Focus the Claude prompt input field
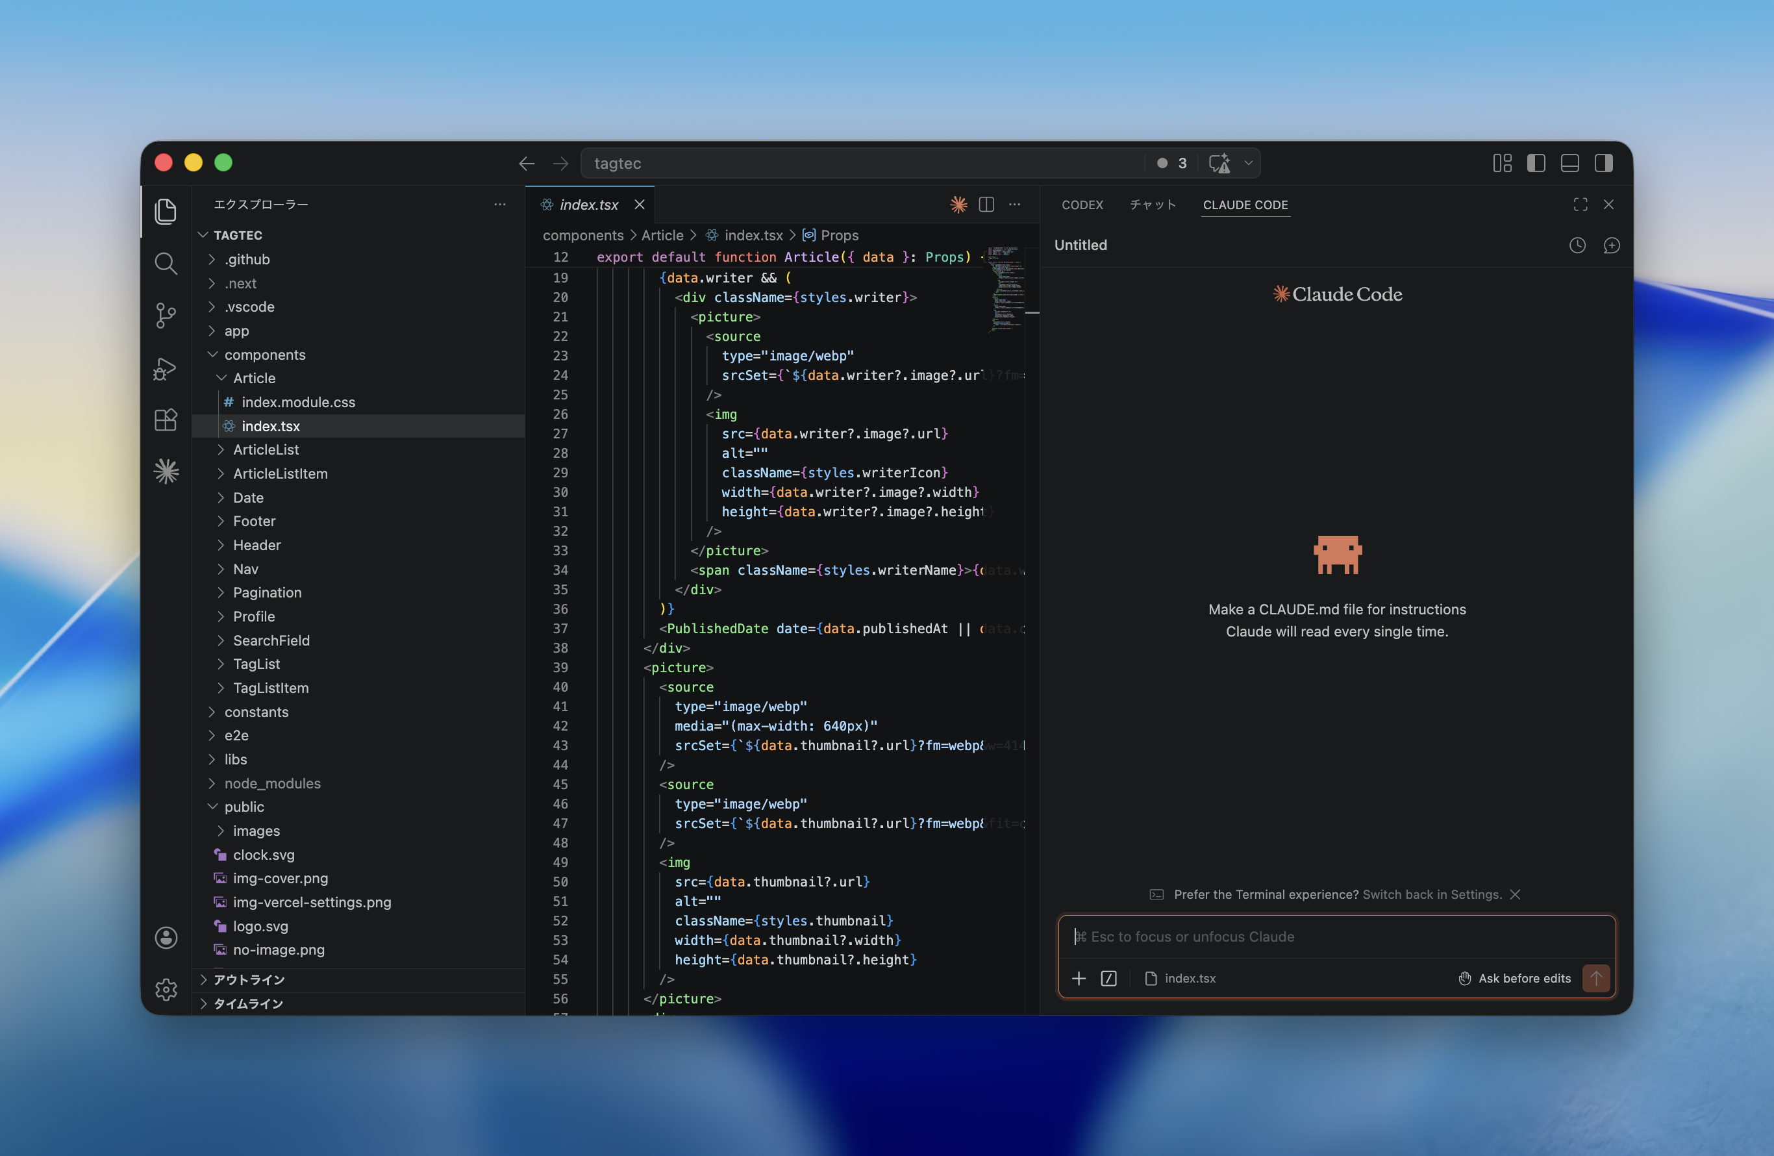The image size is (1774, 1156). 1336,936
